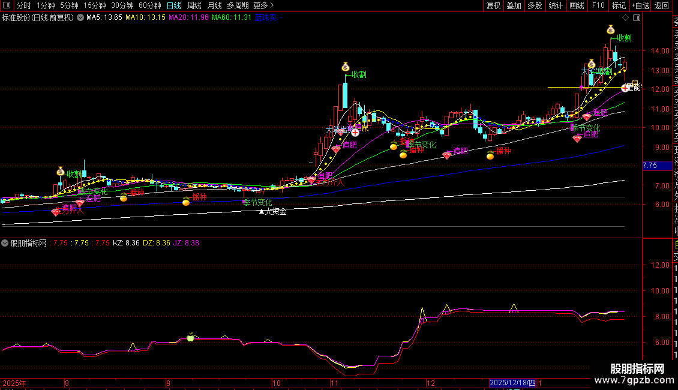This screenshot has width=678, height=390.
Task: Switch to the 月线 monthly chart
Action: (x=214, y=5)
